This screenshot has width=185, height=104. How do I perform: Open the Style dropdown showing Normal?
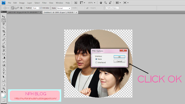click(64, 8)
